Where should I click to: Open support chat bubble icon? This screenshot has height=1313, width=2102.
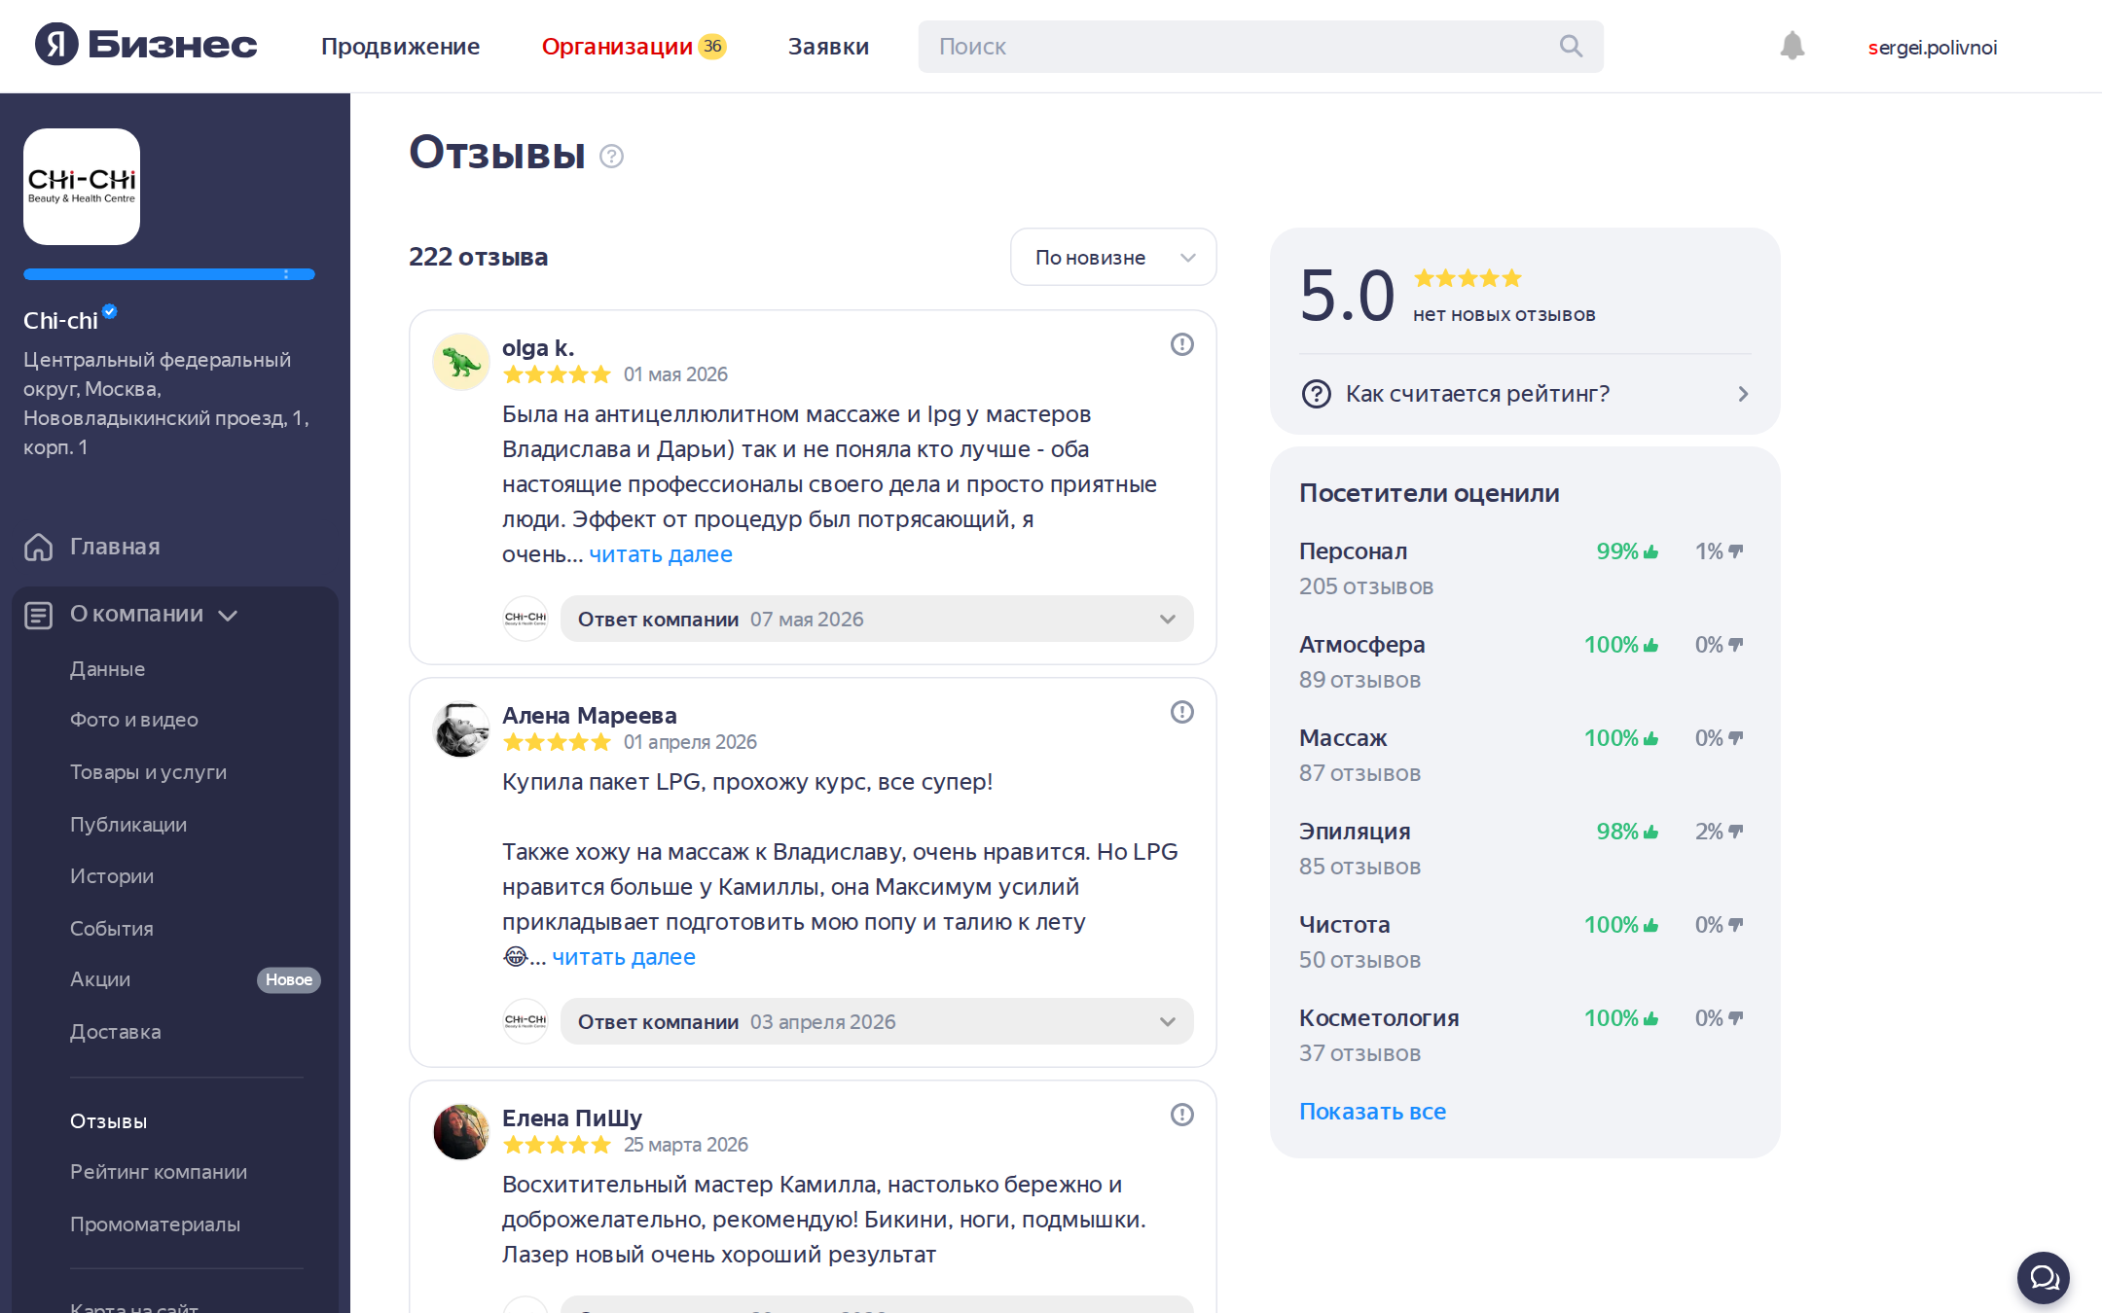point(2044,1277)
